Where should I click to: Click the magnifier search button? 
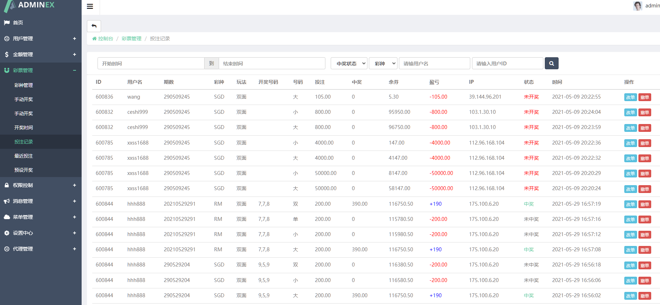pos(551,64)
